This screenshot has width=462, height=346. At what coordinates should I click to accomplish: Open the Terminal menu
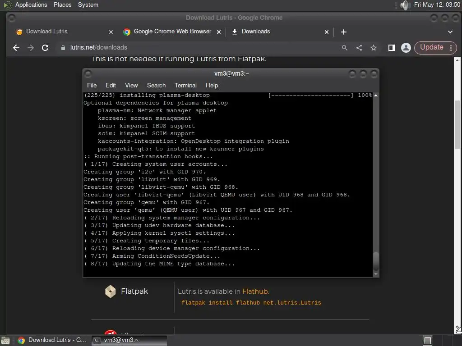pos(185,85)
